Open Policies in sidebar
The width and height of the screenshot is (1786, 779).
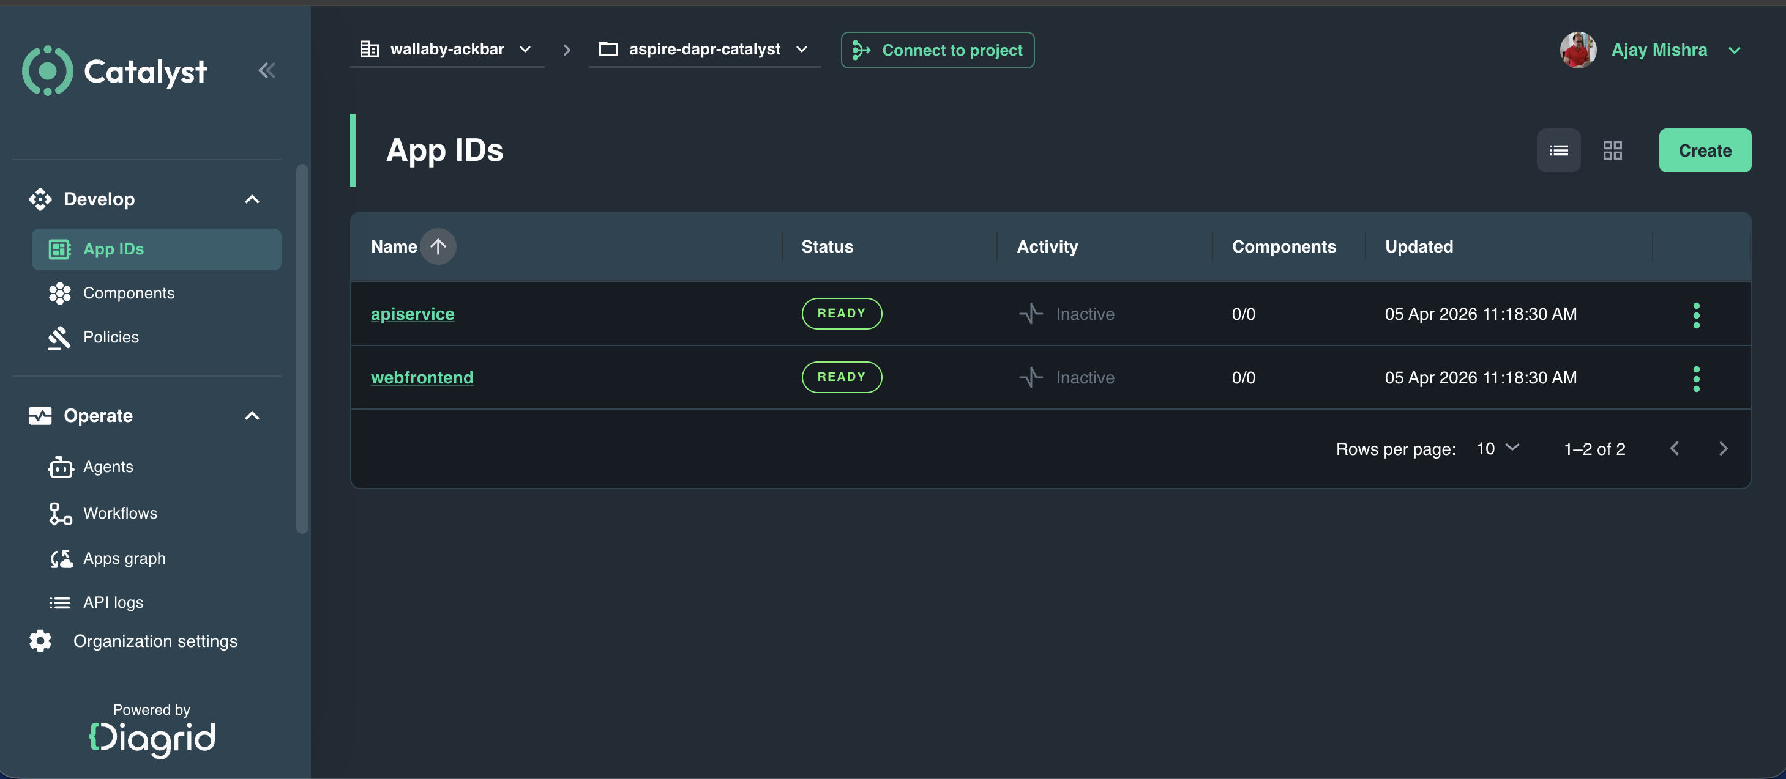(x=110, y=338)
